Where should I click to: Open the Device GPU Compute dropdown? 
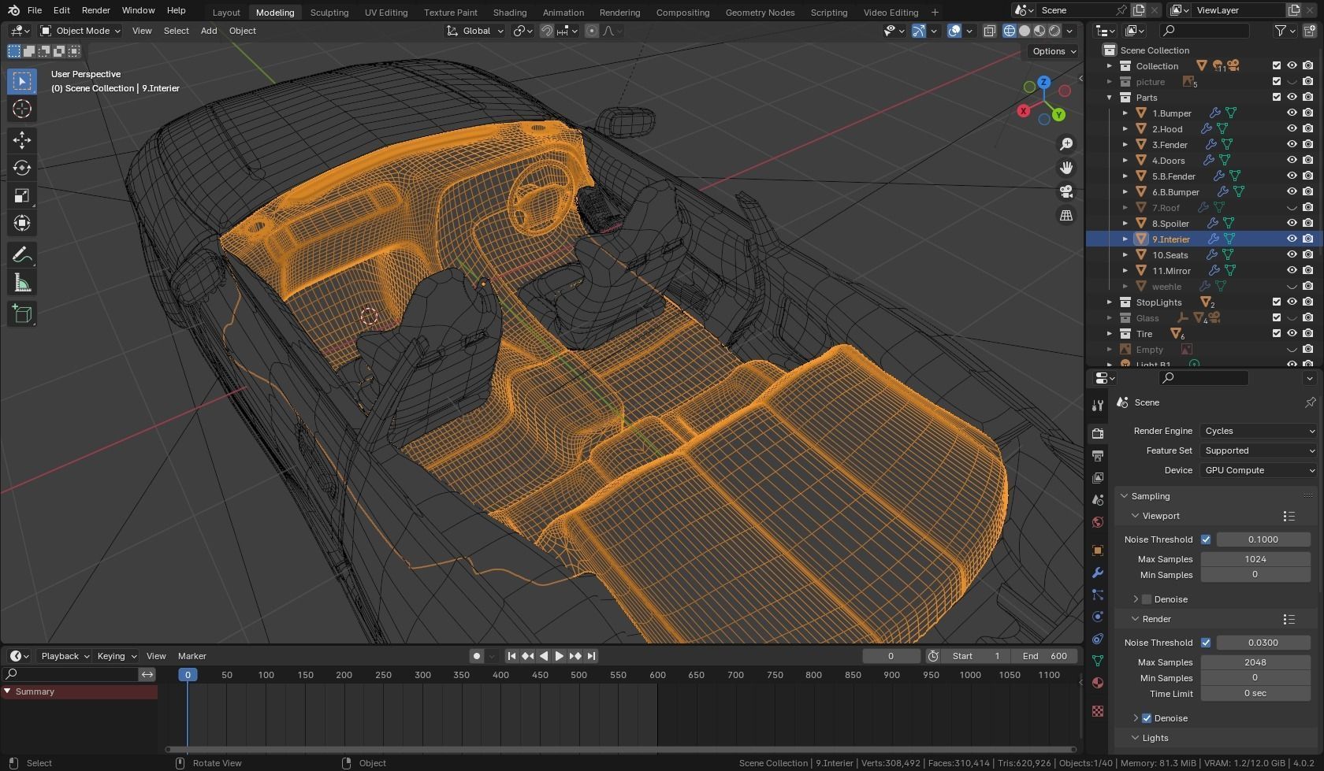pos(1259,470)
